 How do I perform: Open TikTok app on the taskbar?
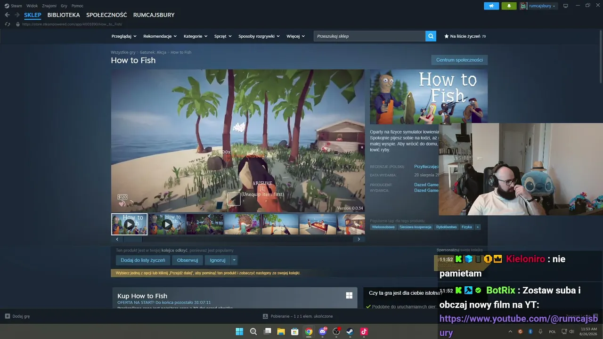click(x=364, y=331)
